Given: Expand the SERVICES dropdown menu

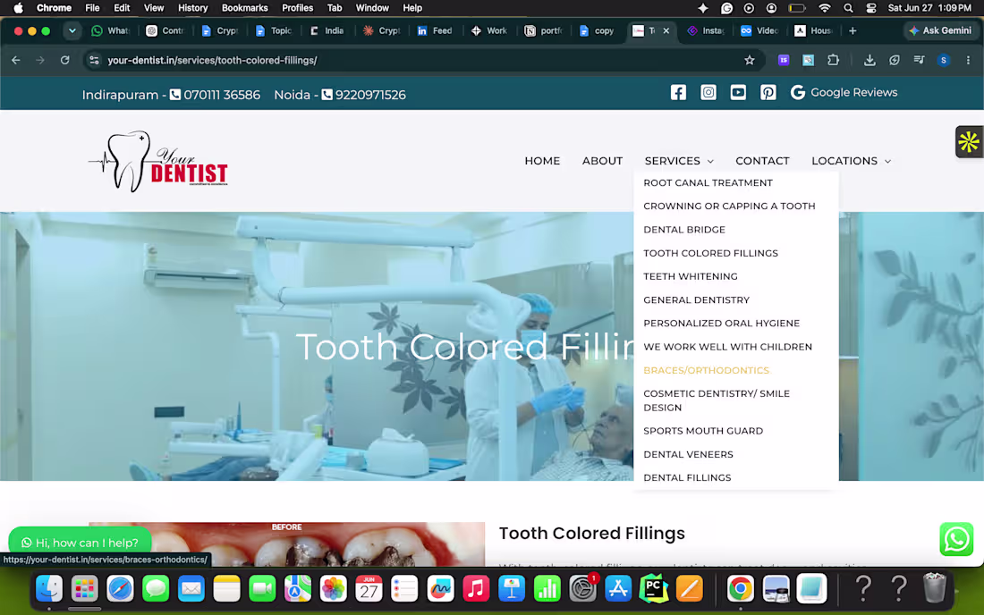Looking at the screenshot, I should pos(679,161).
